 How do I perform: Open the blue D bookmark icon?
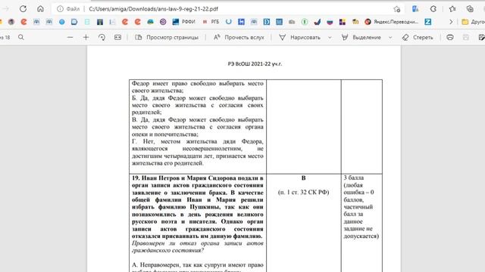[267, 22]
